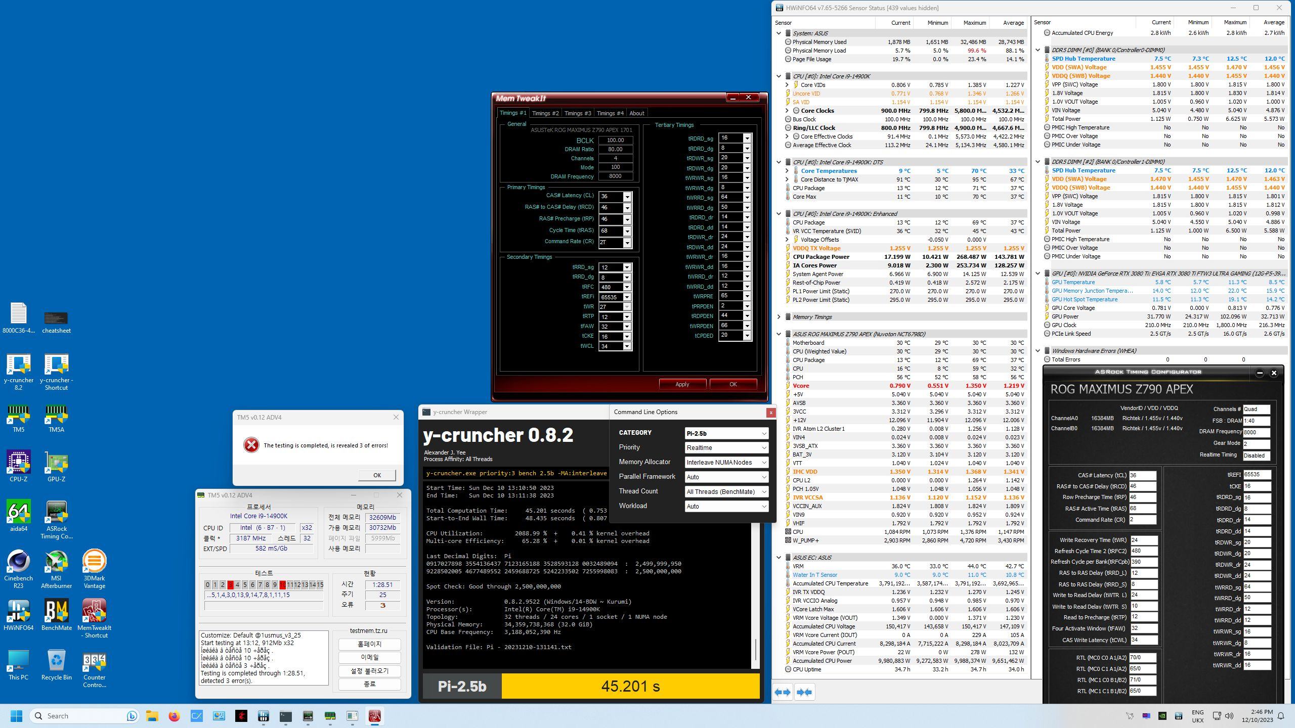Click the tREFI field in ASRock Timing Configurator

tap(1257, 475)
